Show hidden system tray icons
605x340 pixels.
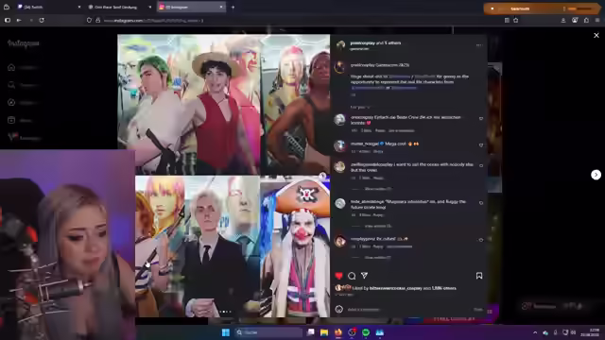535,332
